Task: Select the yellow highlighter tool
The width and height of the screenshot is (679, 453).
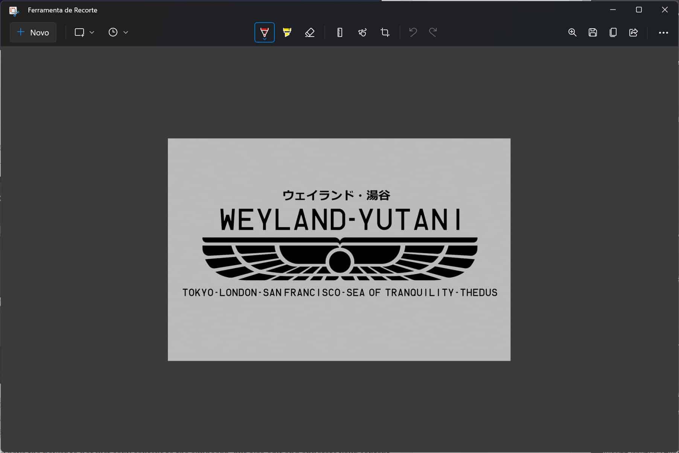Action: pyautogui.click(x=287, y=32)
